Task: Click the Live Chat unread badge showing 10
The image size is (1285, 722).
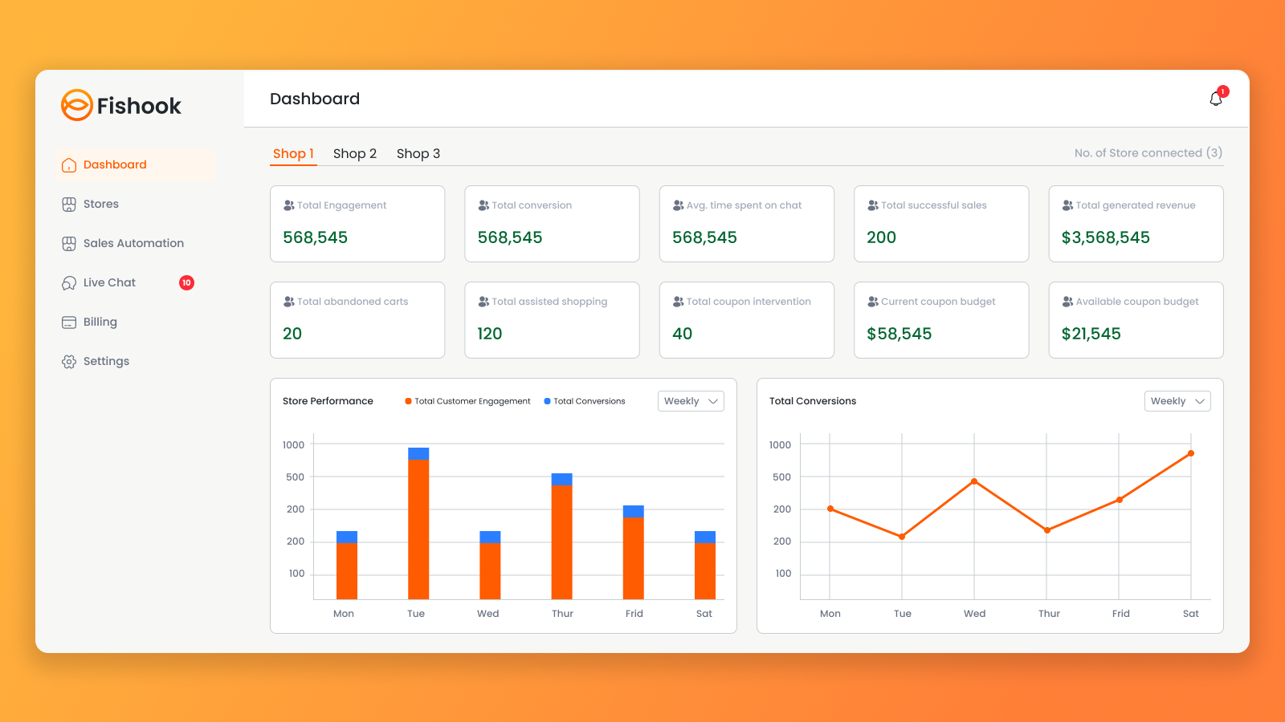Action: (186, 282)
